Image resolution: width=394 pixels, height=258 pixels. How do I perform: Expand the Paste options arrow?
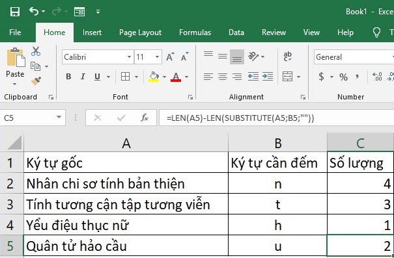15,84
